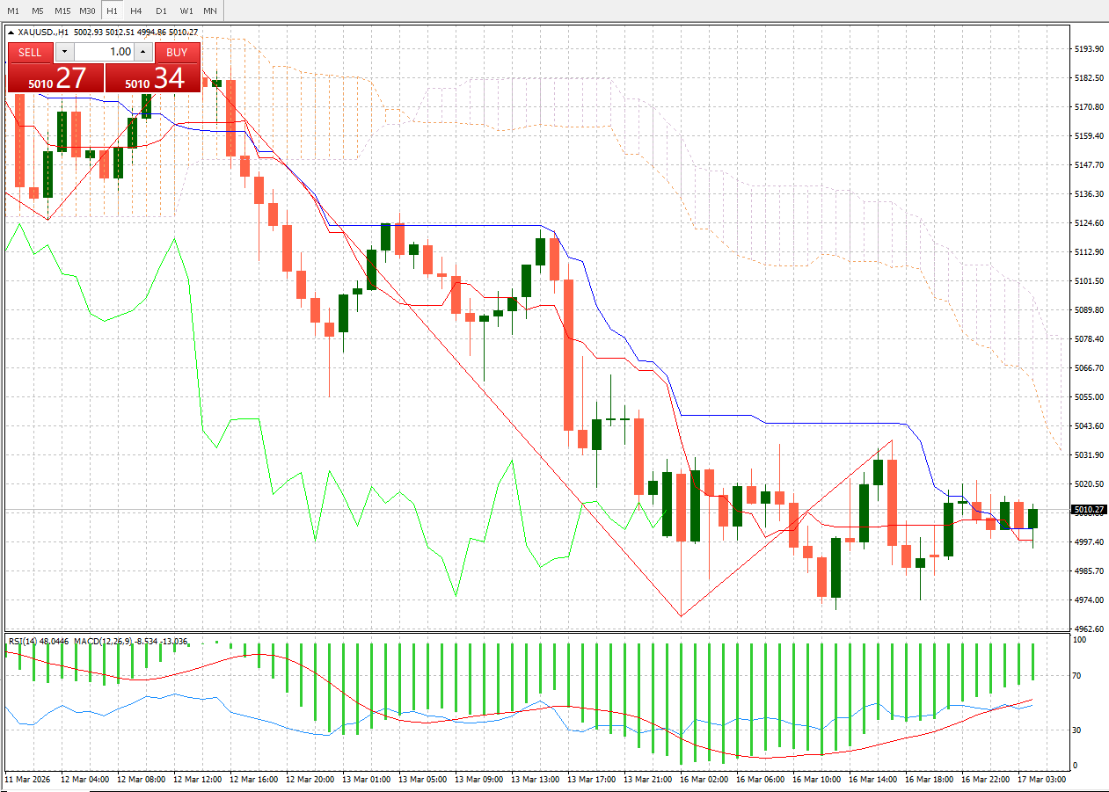Click the active H1 timeframe tab
This screenshot has width=1109, height=792.
(111, 11)
